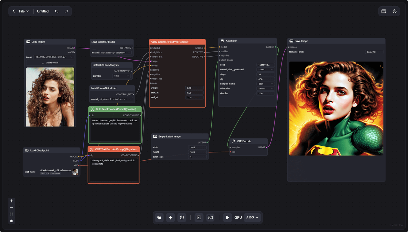Viewport: 408px width, 232px height.
Task: Open the provider CUDA dropdown
Action: [x=121, y=76]
